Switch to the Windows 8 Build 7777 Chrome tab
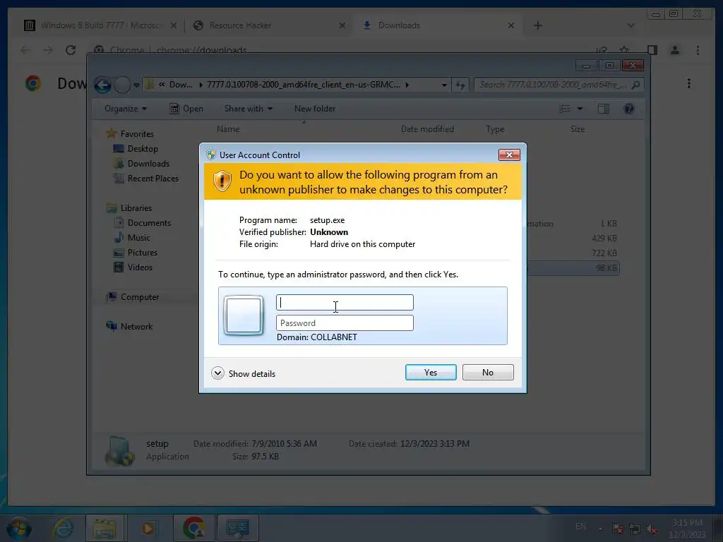The height and width of the screenshot is (542, 723). pos(100,25)
